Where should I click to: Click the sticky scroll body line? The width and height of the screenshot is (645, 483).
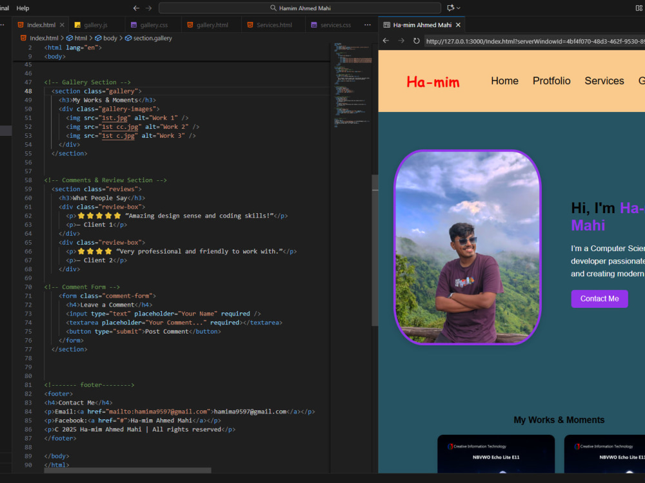click(55, 57)
